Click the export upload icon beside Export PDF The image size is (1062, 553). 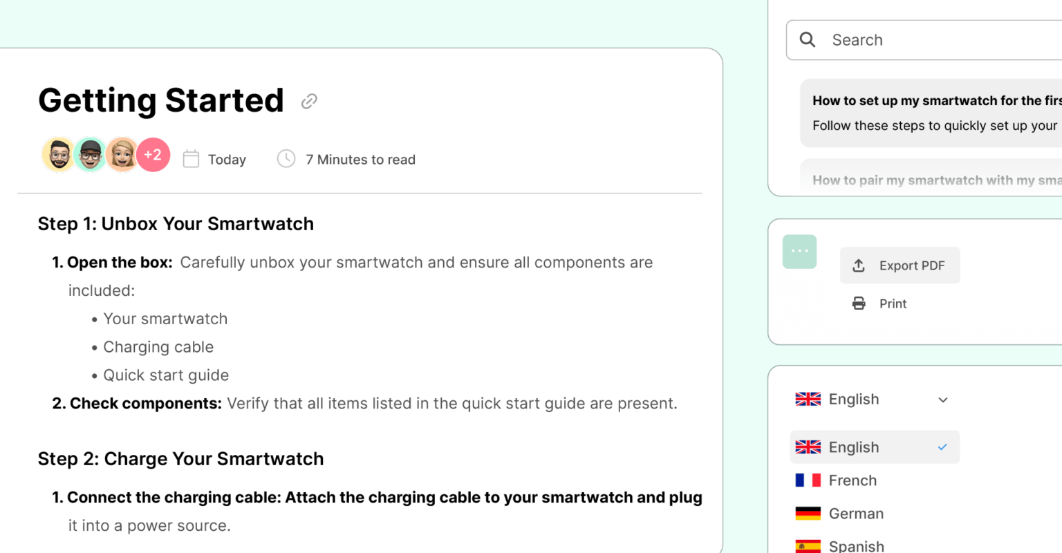pos(858,265)
